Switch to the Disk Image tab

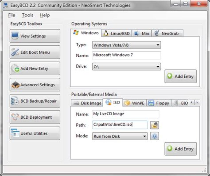tap(87, 103)
